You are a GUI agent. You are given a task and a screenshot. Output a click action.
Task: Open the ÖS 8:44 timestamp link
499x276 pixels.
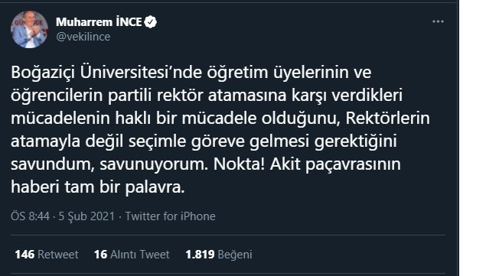point(31,216)
